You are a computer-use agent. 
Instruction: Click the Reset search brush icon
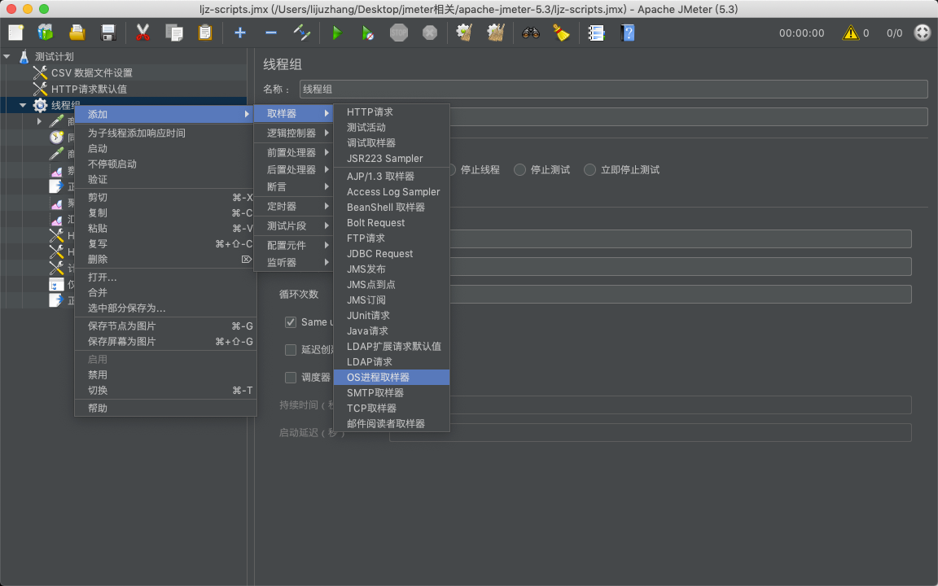point(561,33)
